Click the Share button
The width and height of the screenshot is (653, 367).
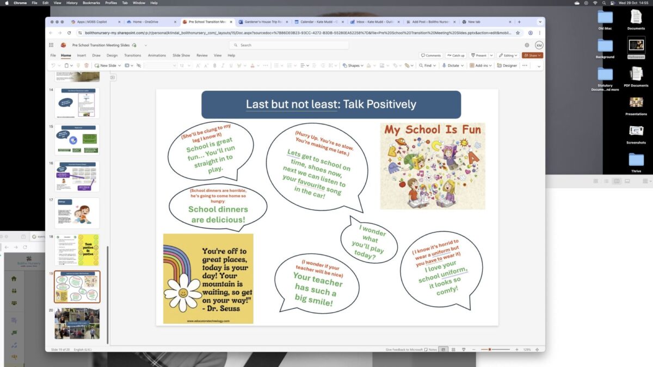[532, 55]
